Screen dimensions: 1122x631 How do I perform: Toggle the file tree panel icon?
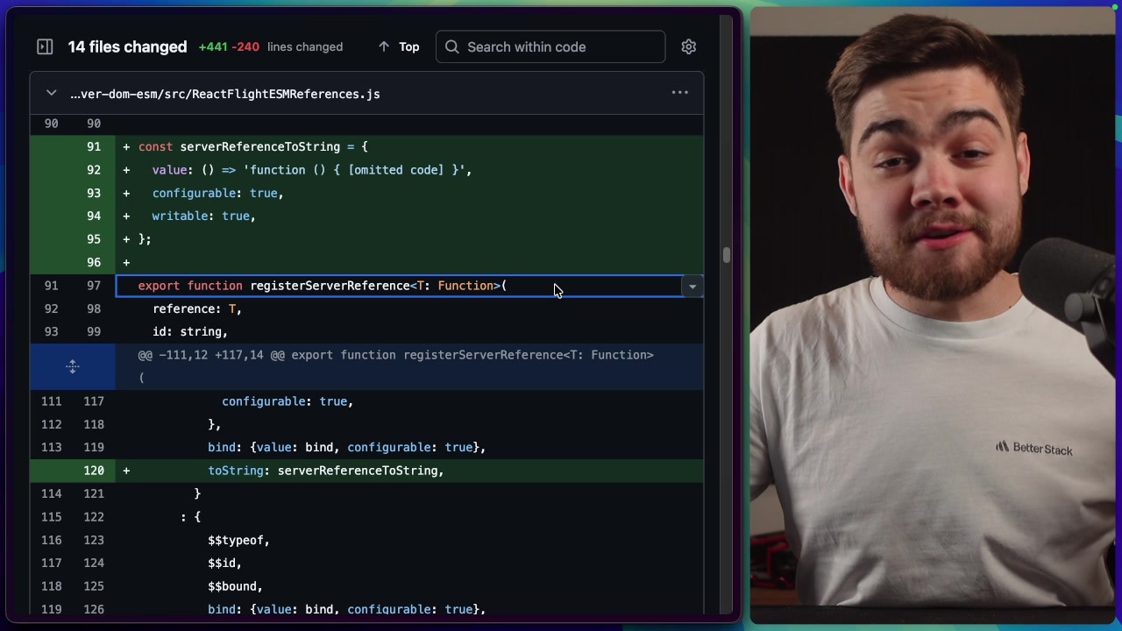(45, 46)
